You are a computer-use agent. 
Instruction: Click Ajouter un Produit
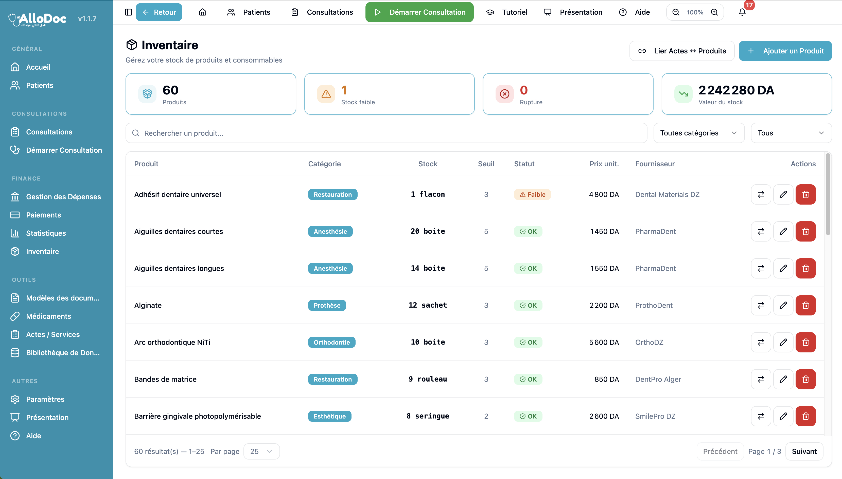point(785,51)
